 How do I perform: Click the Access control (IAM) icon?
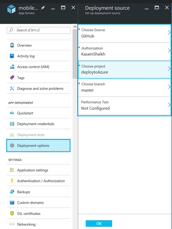tap(12, 67)
